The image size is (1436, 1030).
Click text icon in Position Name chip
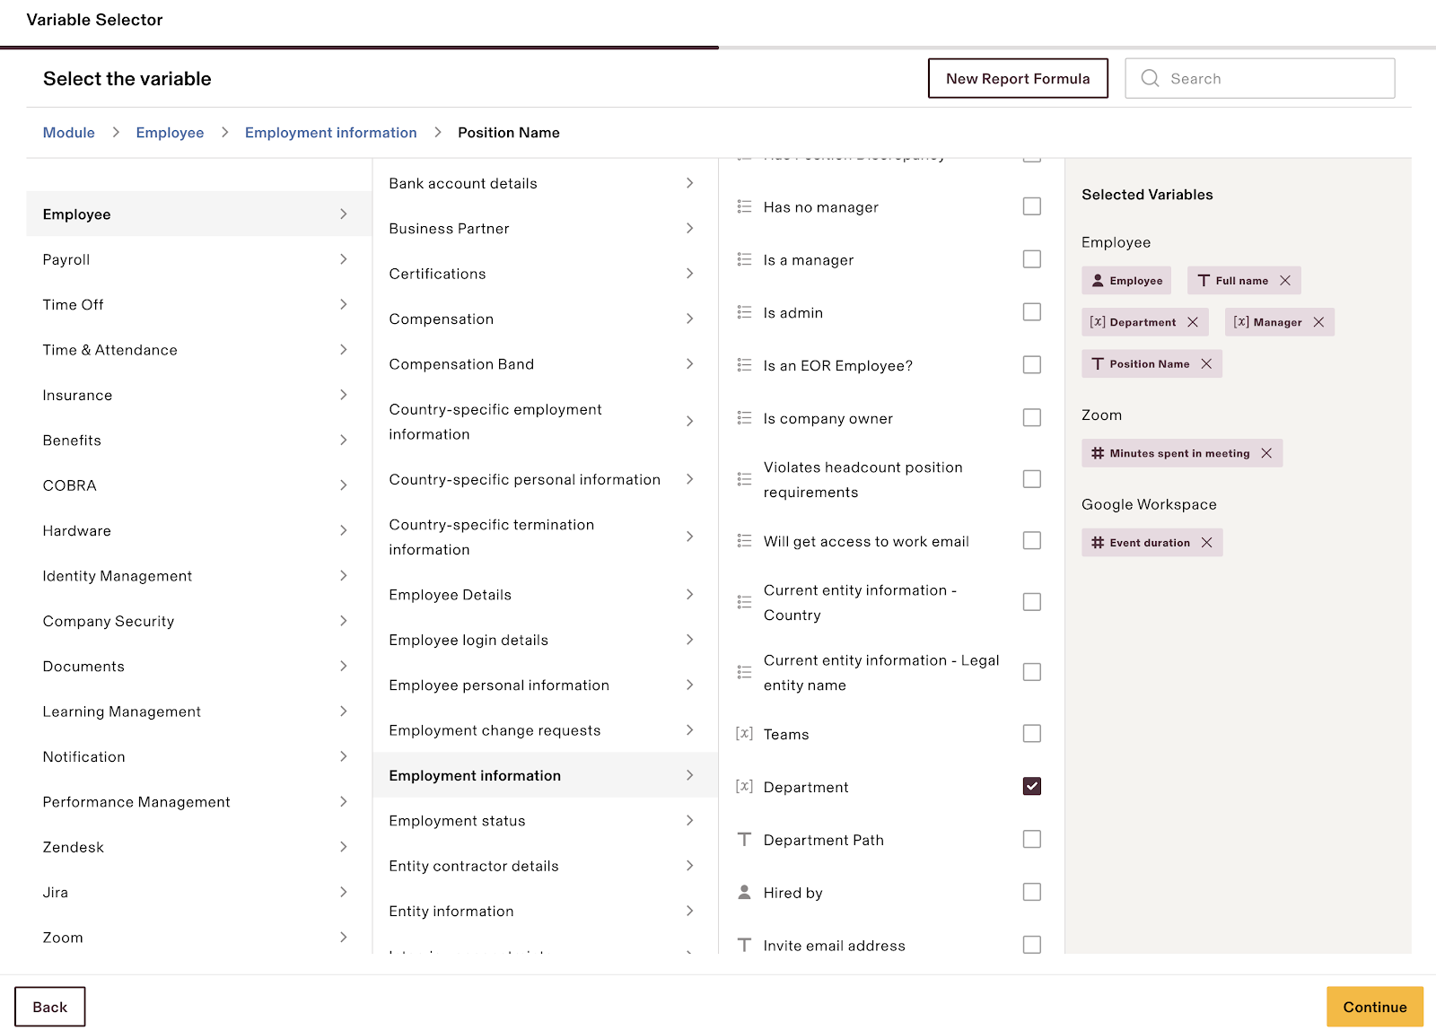click(x=1097, y=363)
